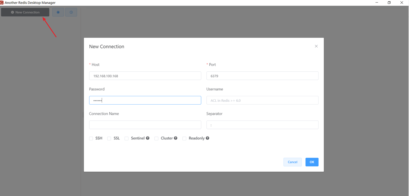Click the Connection Name input field
This screenshot has width=409, height=196.
145,125
